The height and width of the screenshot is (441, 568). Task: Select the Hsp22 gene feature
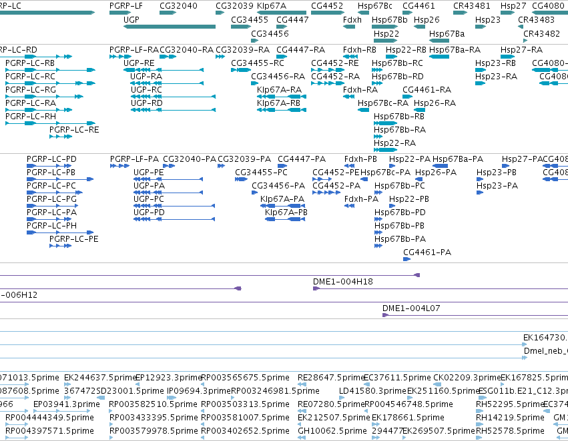[x=385, y=41]
